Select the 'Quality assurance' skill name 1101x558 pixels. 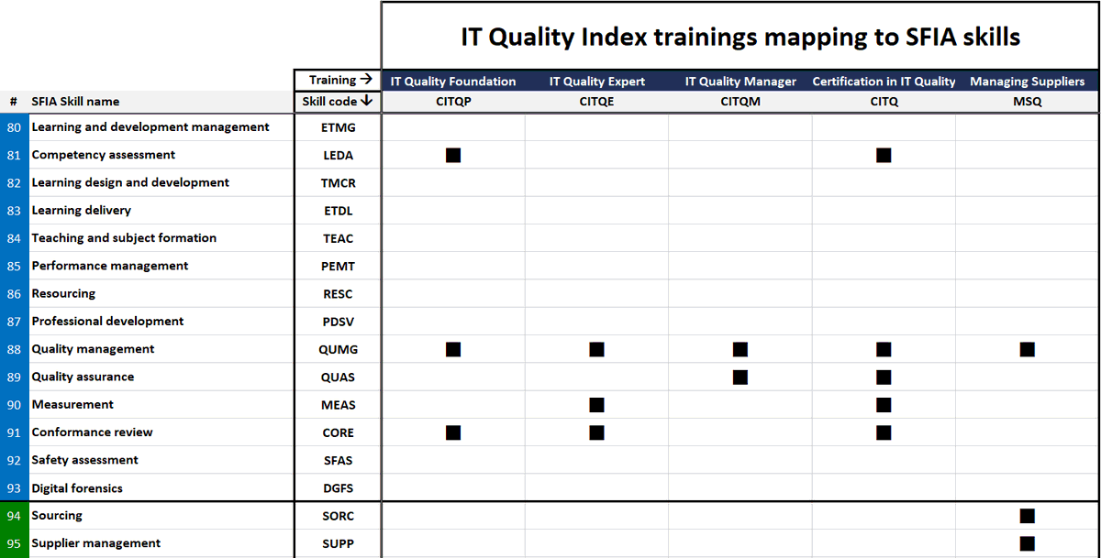point(83,377)
